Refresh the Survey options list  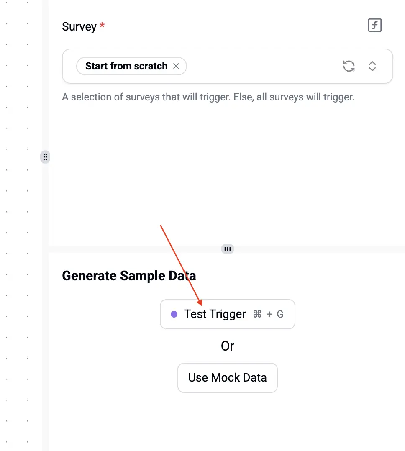tap(349, 66)
